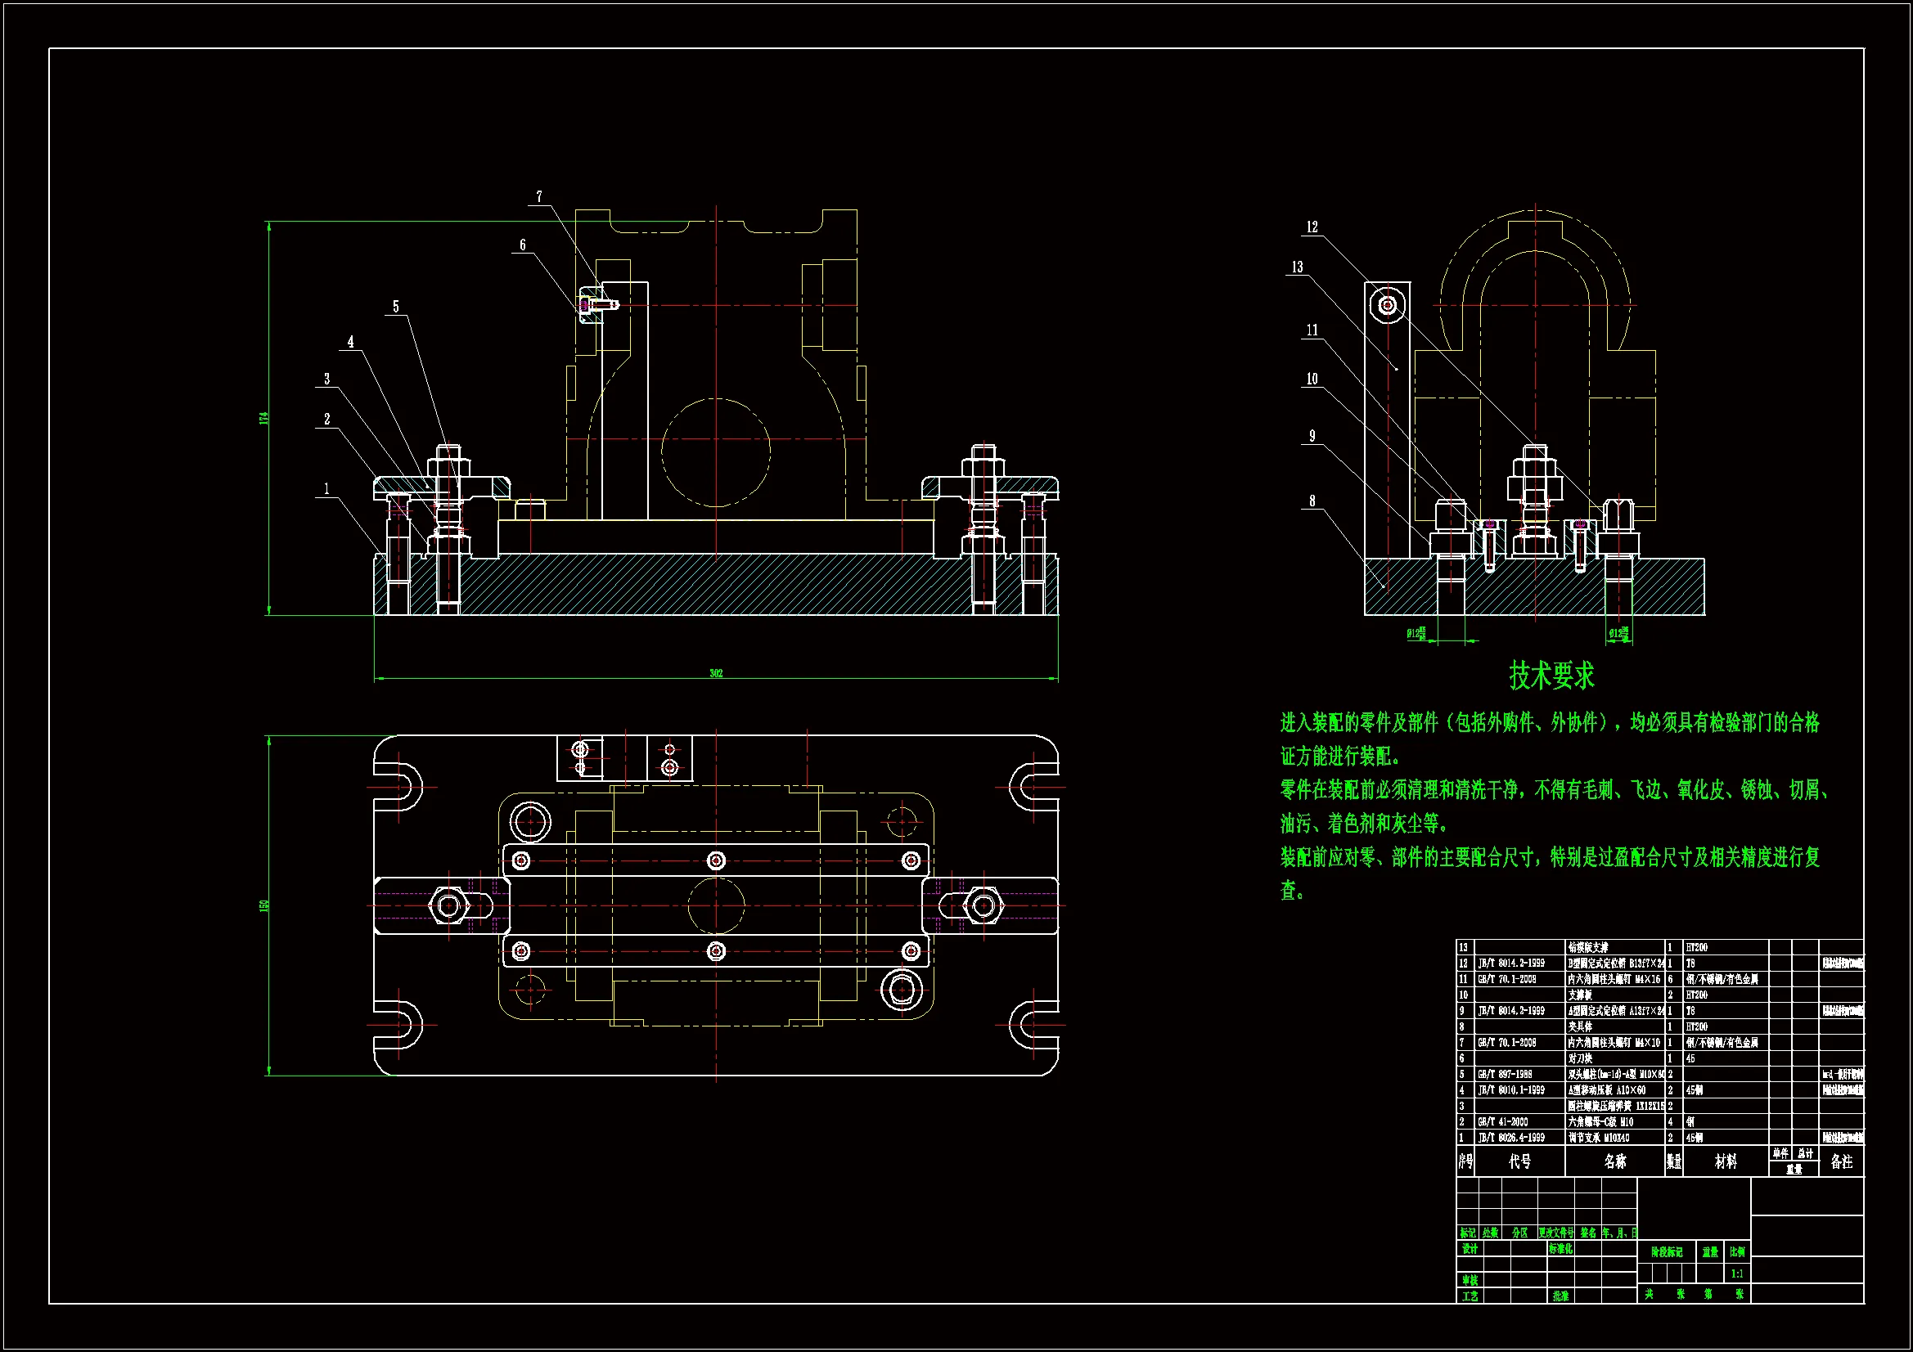Select the 备注 header cell

(1841, 1161)
